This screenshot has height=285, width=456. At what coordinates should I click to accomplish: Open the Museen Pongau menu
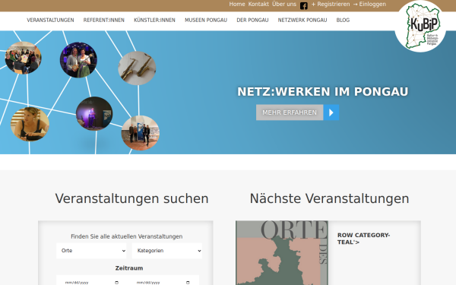click(206, 20)
